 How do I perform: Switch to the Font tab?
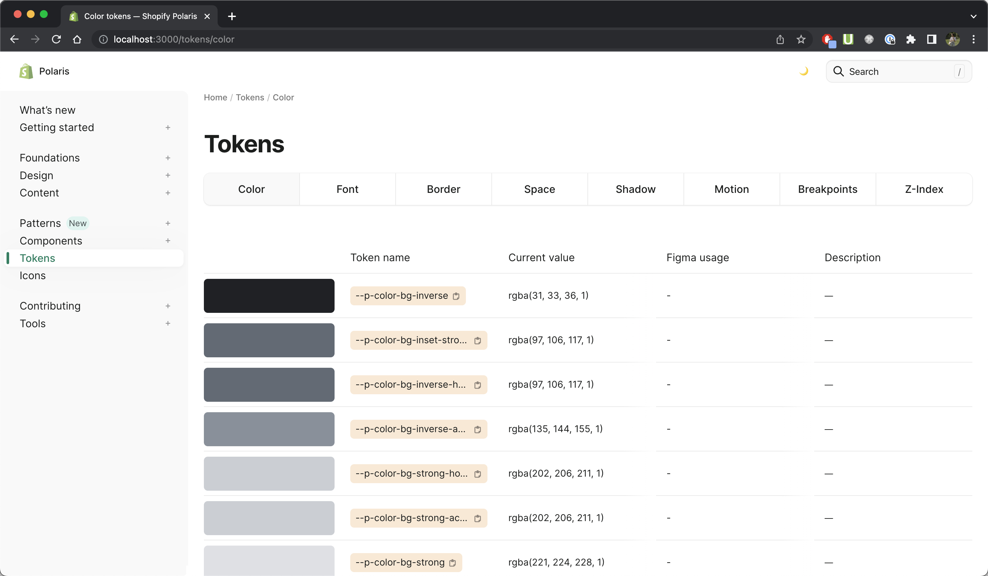pyautogui.click(x=347, y=189)
